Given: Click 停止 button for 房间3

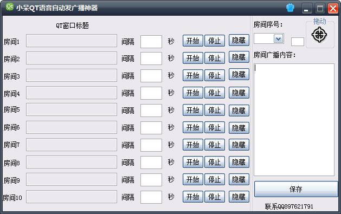Looking at the screenshot, I should pyautogui.click(x=215, y=75).
